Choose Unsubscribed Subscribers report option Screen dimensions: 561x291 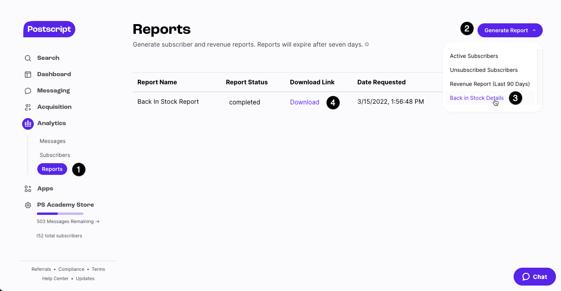tap(484, 70)
